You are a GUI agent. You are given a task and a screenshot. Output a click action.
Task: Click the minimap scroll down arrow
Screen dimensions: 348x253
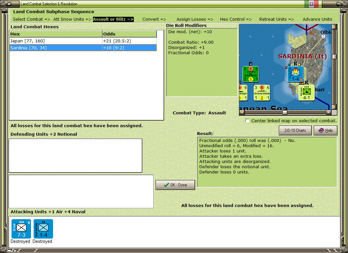(x=334, y=107)
